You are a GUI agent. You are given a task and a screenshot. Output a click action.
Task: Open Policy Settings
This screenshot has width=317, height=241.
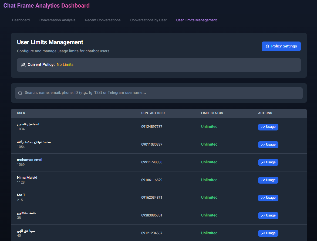point(281,46)
